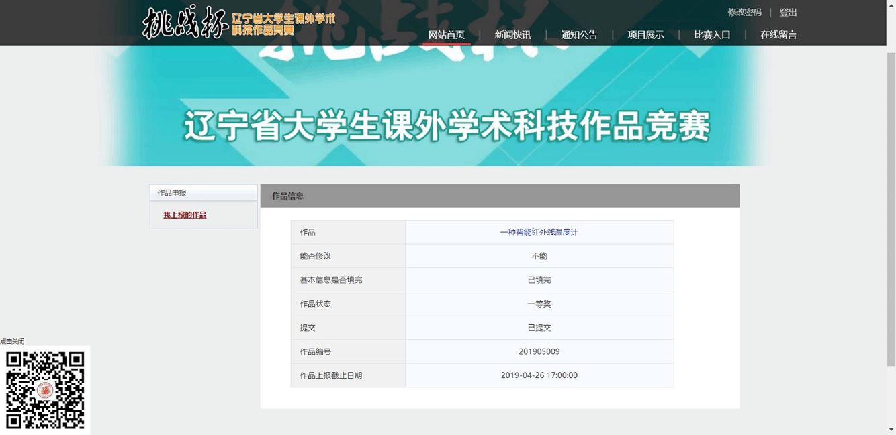Open the work title 一种智能红外线温度计
This screenshot has width=896, height=435.
point(539,232)
